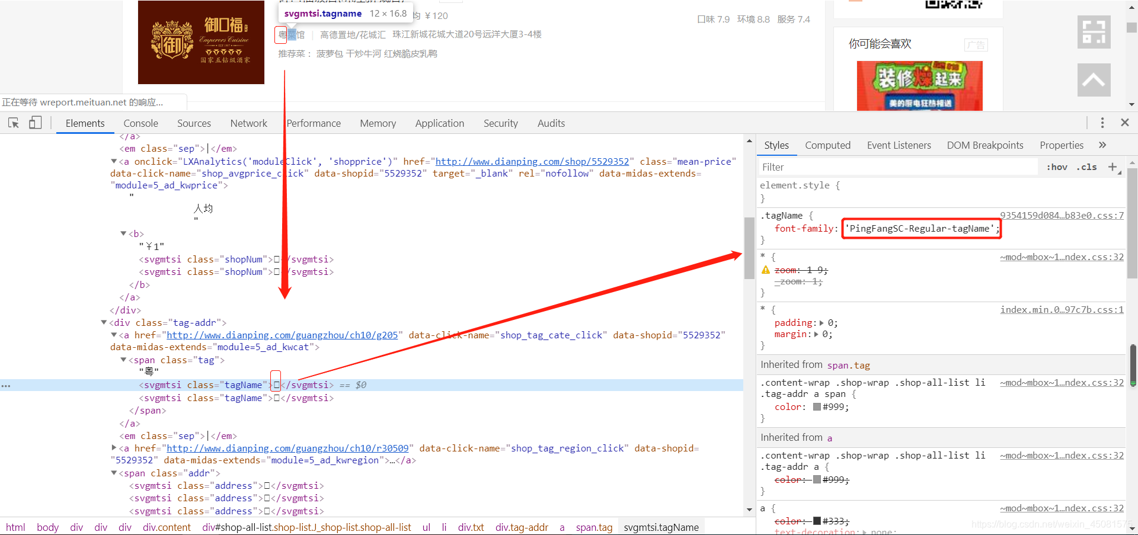1138x535 pixels.
Task: Collapse the span class tag node
Action: pyautogui.click(x=123, y=360)
